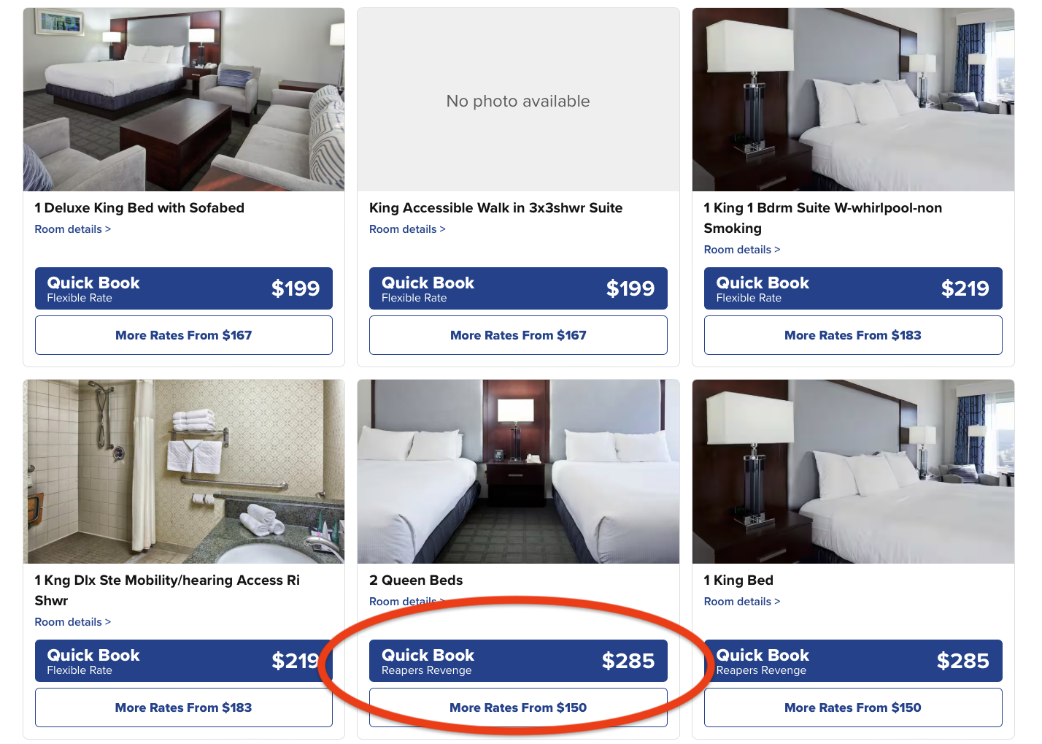Quick Book King Accessible Suite for $199
The image size is (1042, 744).
coord(518,288)
